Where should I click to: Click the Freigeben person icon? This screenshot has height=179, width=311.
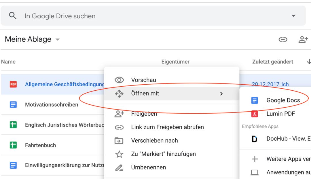(119, 114)
